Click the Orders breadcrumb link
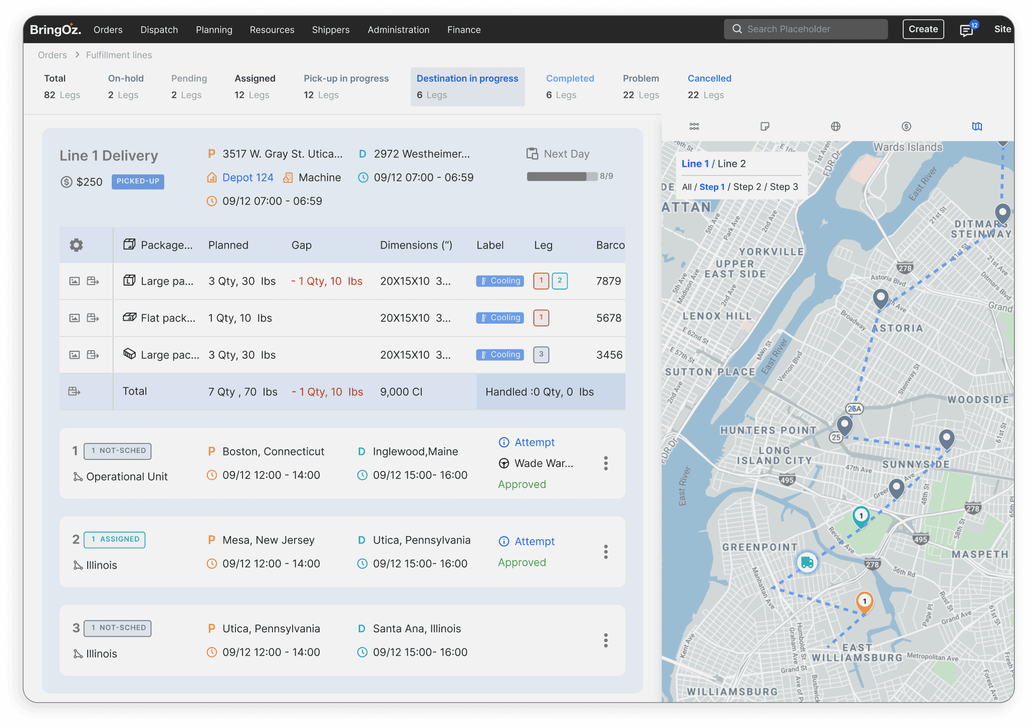 [x=52, y=55]
